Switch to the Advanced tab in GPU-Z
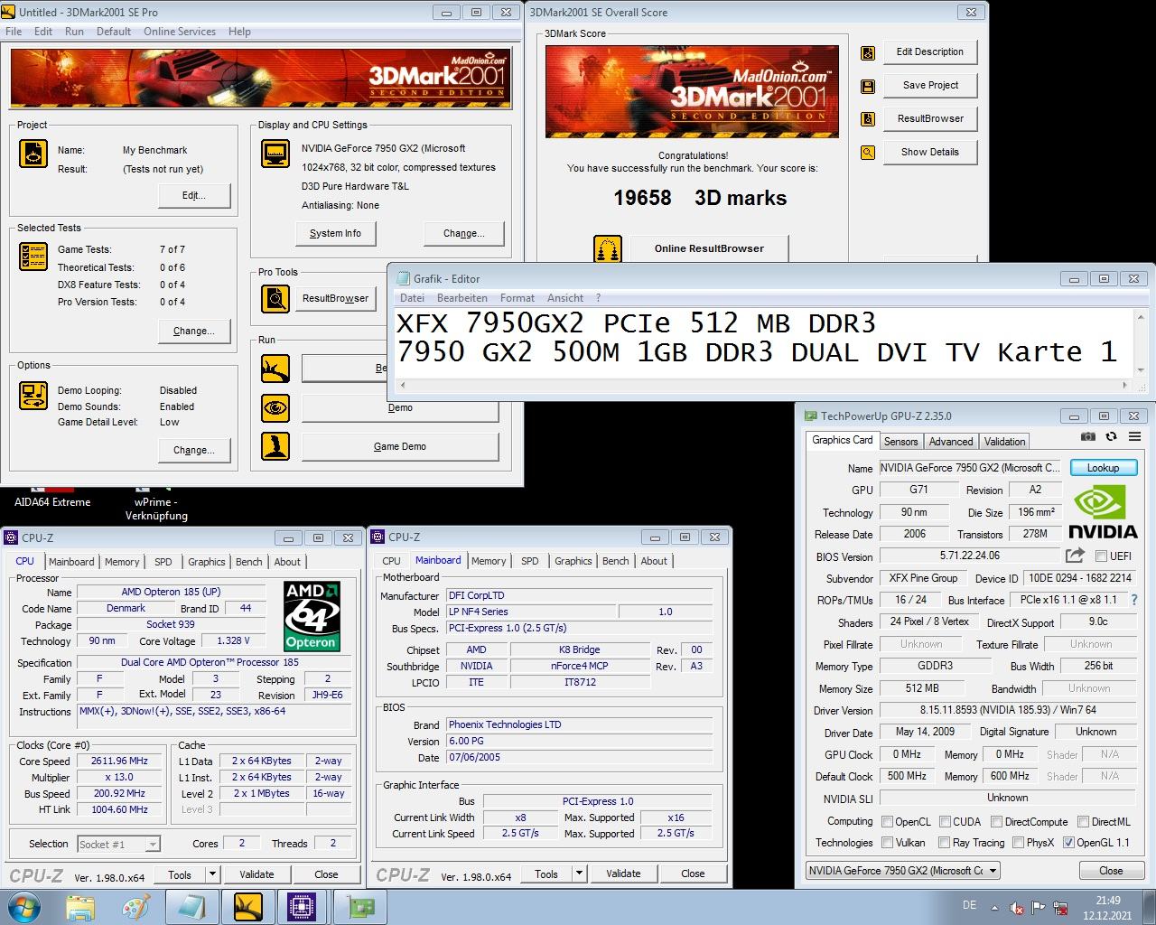The width and height of the screenshot is (1156, 925). click(951, 442)
